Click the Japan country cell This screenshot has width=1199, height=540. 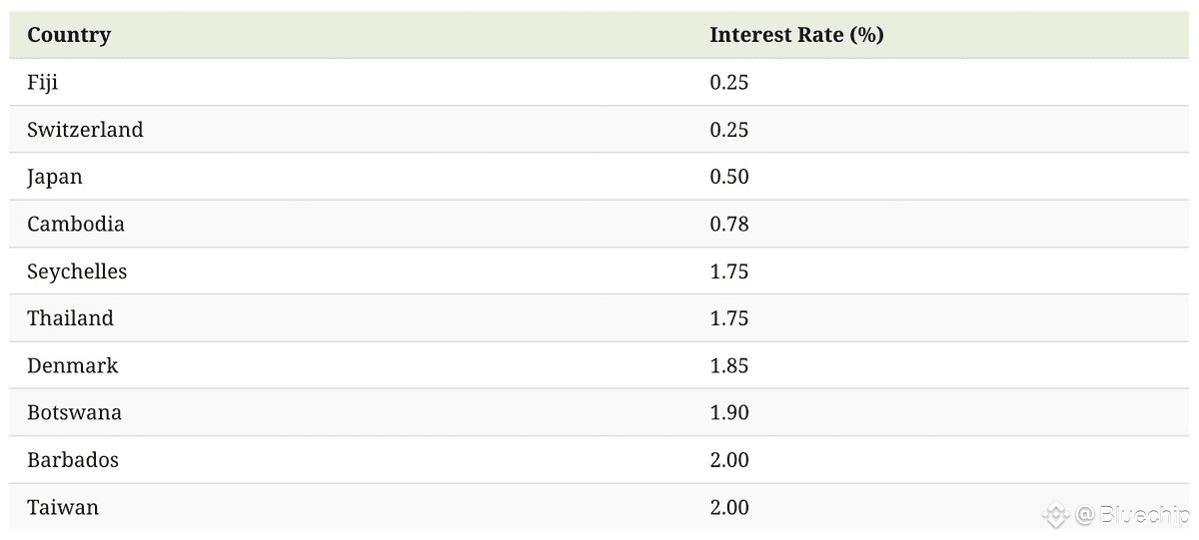pyautogui.click(x=55, y=178)
